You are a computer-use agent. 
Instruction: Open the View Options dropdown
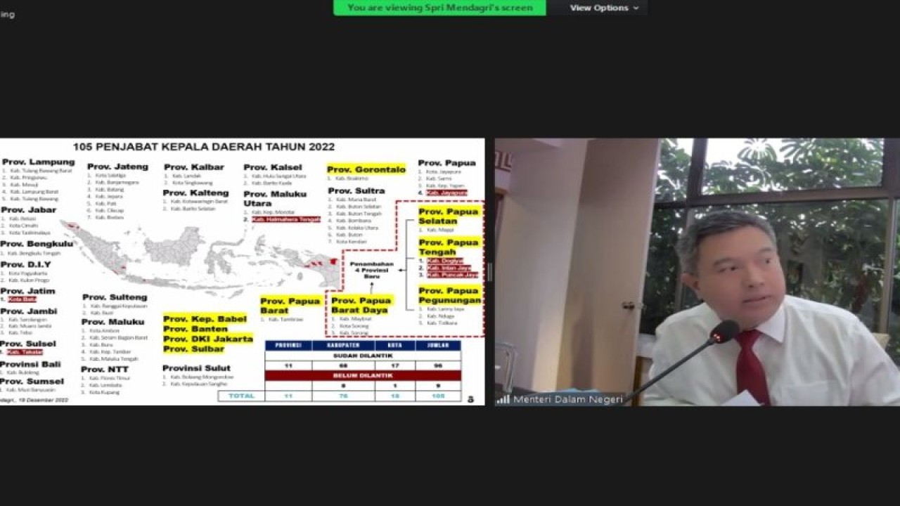[x=598, y=8]
